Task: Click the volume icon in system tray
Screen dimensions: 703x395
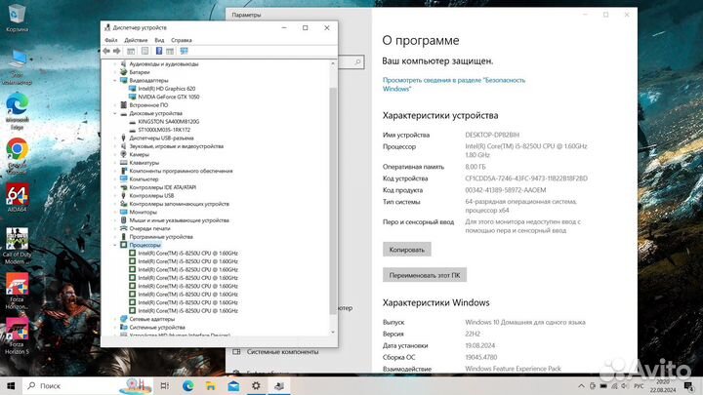Action: tap(625, 386)
